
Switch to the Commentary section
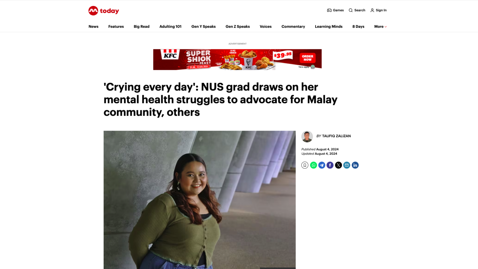click(293, 26)
